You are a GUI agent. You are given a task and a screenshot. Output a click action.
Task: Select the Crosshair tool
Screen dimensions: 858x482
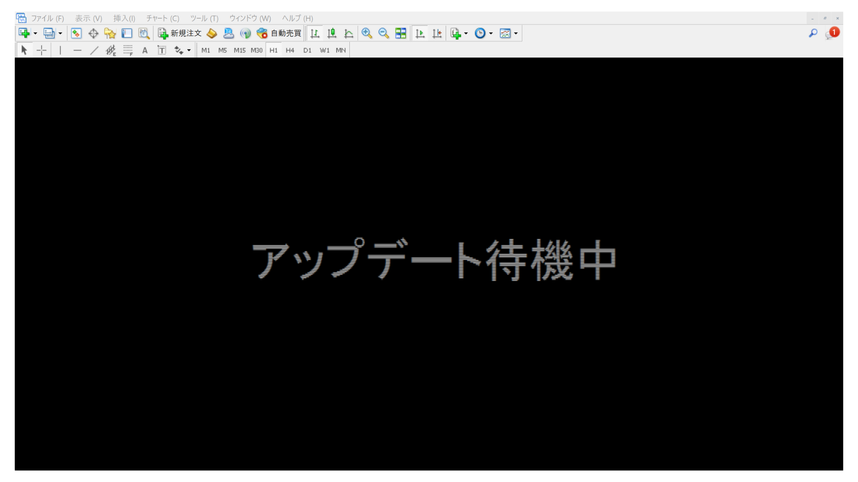[x=42, y=50]
